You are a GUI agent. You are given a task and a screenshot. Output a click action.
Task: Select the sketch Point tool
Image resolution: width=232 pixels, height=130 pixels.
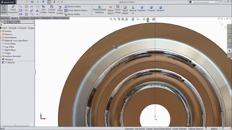click(37, 14)
